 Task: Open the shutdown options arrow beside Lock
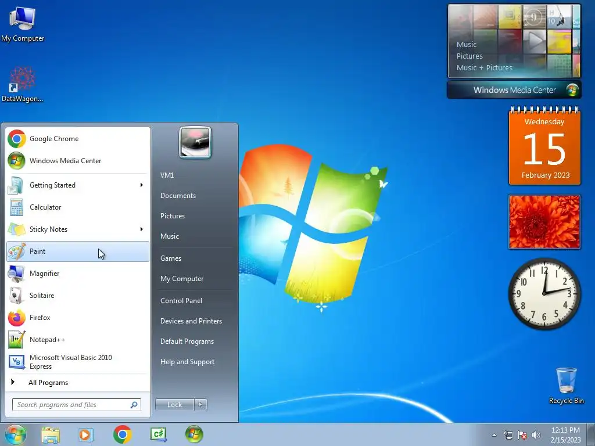pos(200,405)
